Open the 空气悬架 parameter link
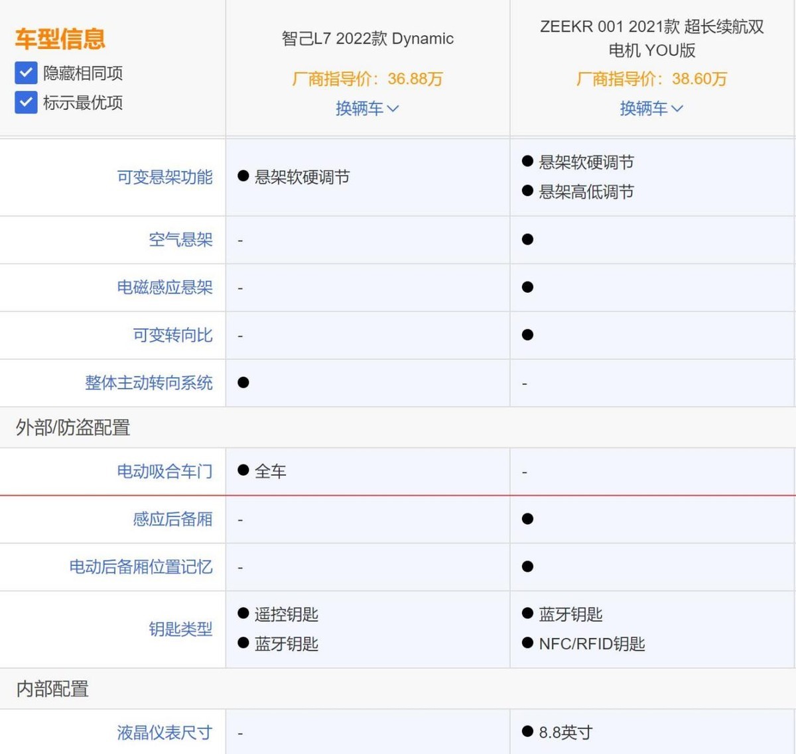Viewport: 796px width, 754px height. pyautogui.click(x=180, y=239)
